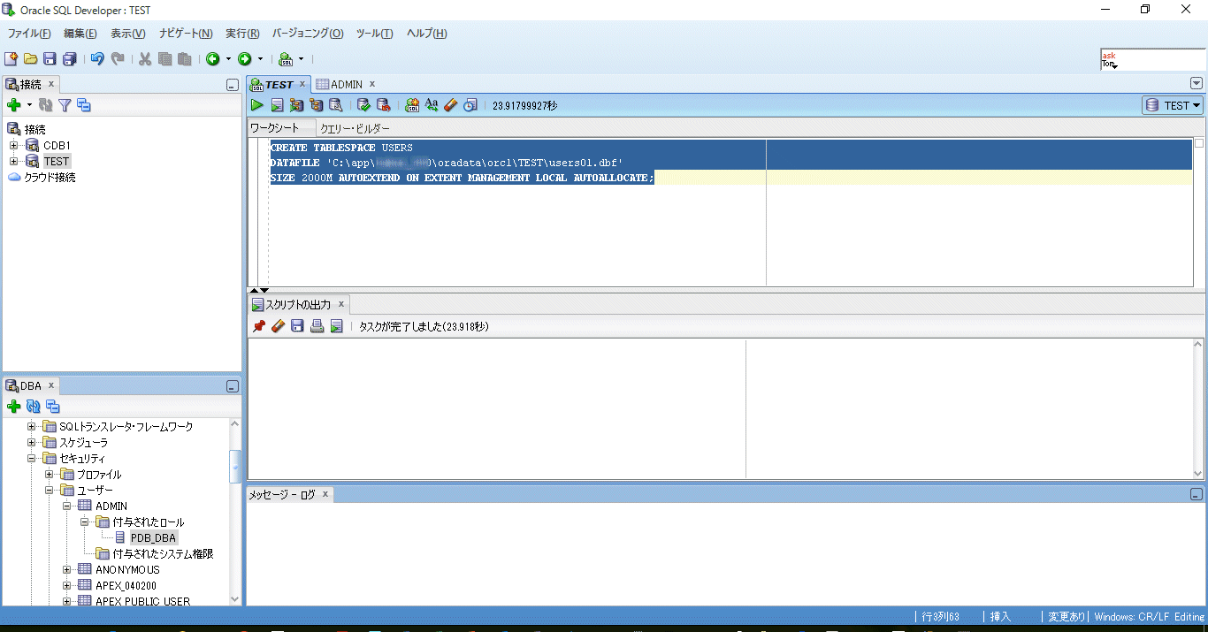Viewport: 1208px width, 632px height.
Task: Click the Explain Plan icon in worksheet toolbar
Action: pos(296,105)
